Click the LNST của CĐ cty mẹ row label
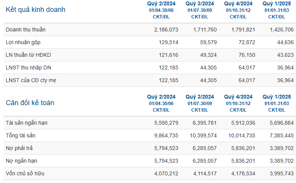The height and width of the screenshot is (183, 296). [x=32, y=80]
